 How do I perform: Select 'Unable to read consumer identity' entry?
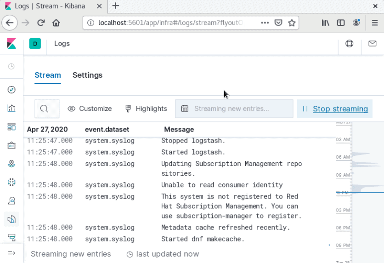(180, 185)
